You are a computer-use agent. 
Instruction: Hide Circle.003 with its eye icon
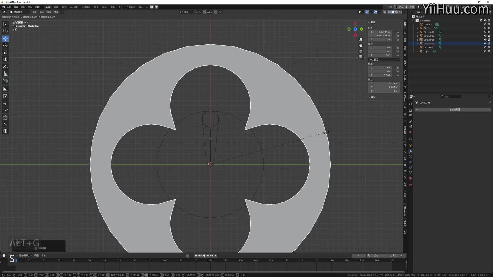tap(485, 40)
